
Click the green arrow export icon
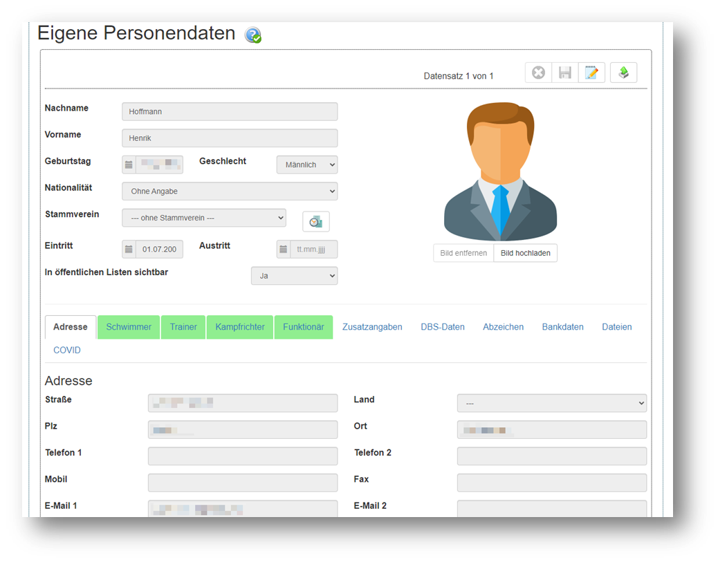click(x=623, y=73)
